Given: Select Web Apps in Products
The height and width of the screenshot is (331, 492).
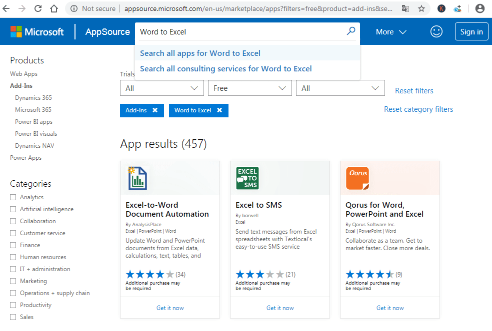Looking at the screenshot, I should (23, 74).
